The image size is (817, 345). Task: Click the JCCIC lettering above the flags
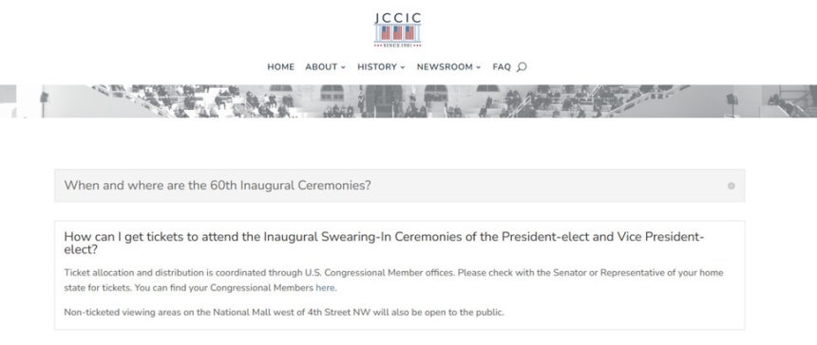(x=397, y=18)
